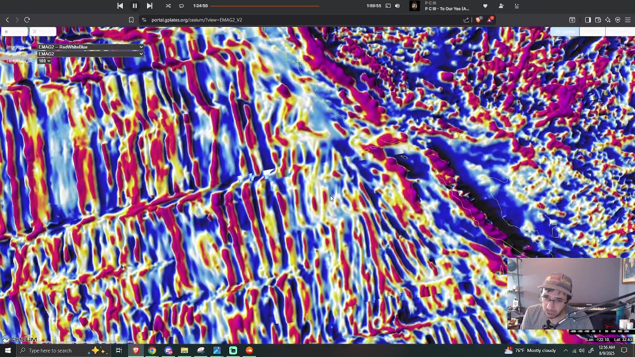The width and height of the screenshot is (635, 357).
Task: Toggle repeat in the media player
Action: click(182, 6)
